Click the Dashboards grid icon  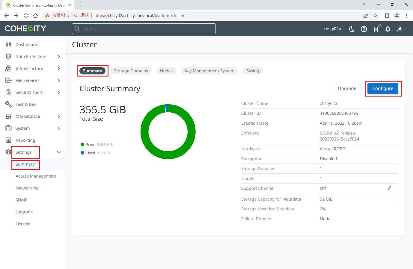[8, 45]
